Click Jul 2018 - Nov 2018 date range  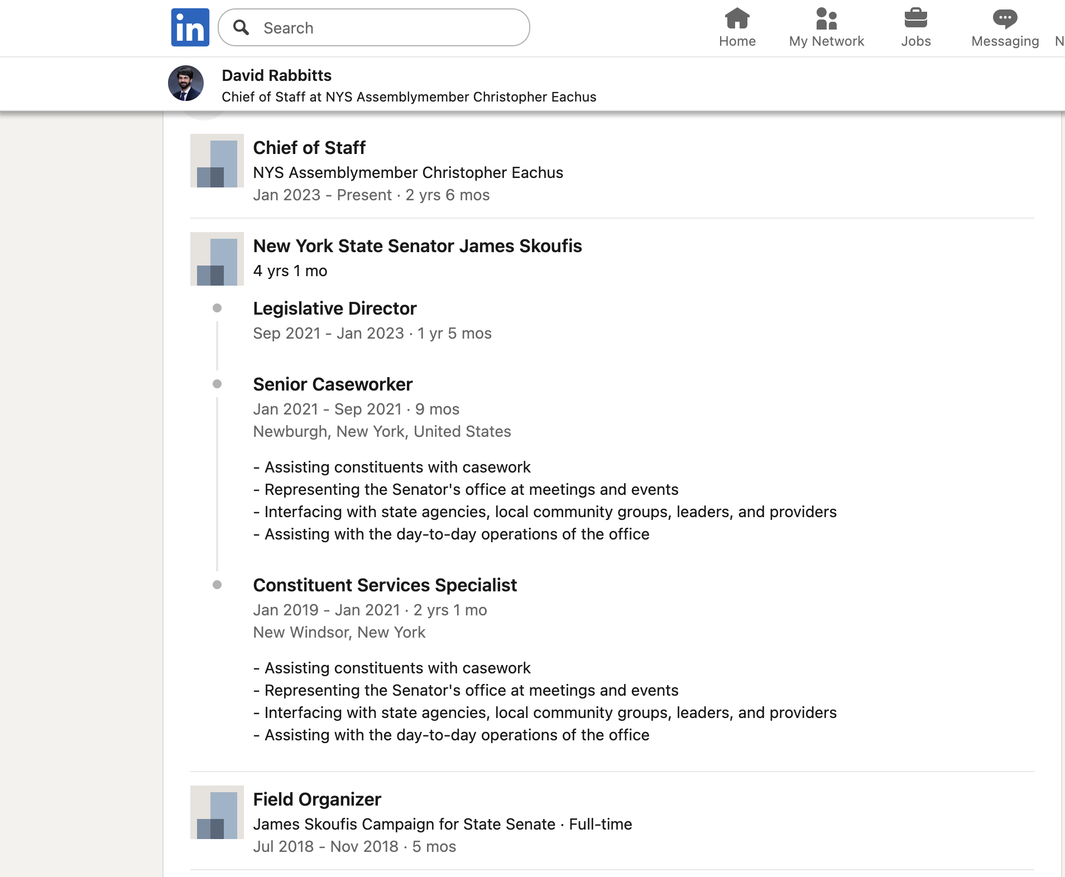pyautogui.click(x=325, y=846)
